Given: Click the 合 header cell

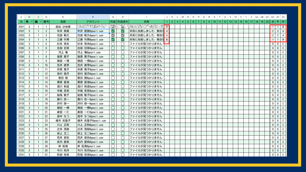Looking at the screenshot, I should 273,22.
